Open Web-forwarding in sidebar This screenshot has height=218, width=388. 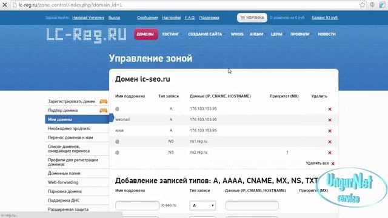pyautogui.click(x=63, y=182)
